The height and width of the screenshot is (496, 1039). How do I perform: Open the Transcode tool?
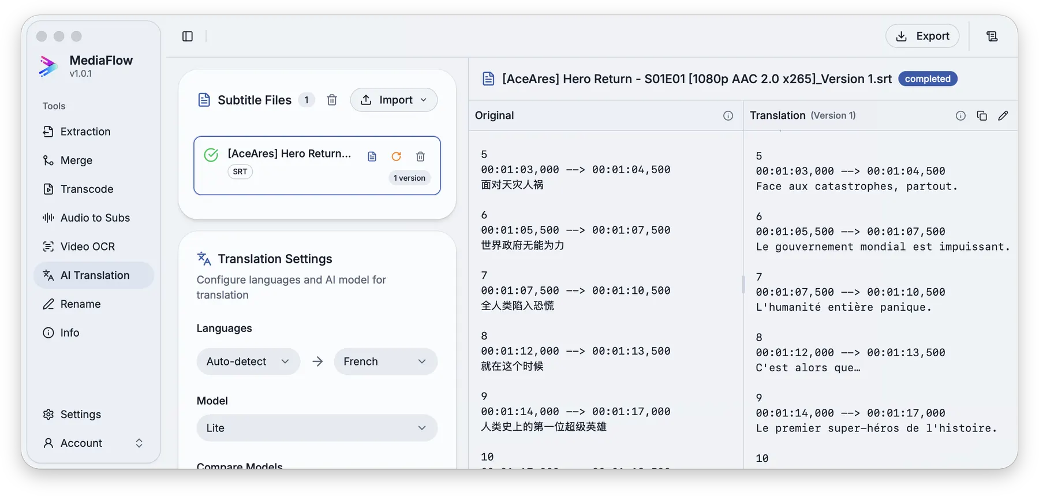[94, 189]
